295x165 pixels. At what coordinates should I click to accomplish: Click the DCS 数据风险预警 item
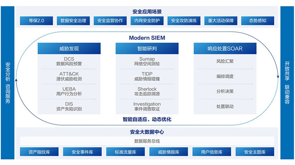pyautogui.click(x=69, y=61)
